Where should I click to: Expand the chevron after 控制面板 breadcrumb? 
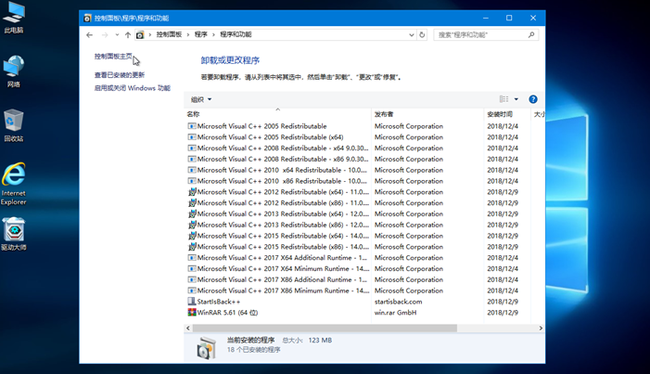point(188,34)
